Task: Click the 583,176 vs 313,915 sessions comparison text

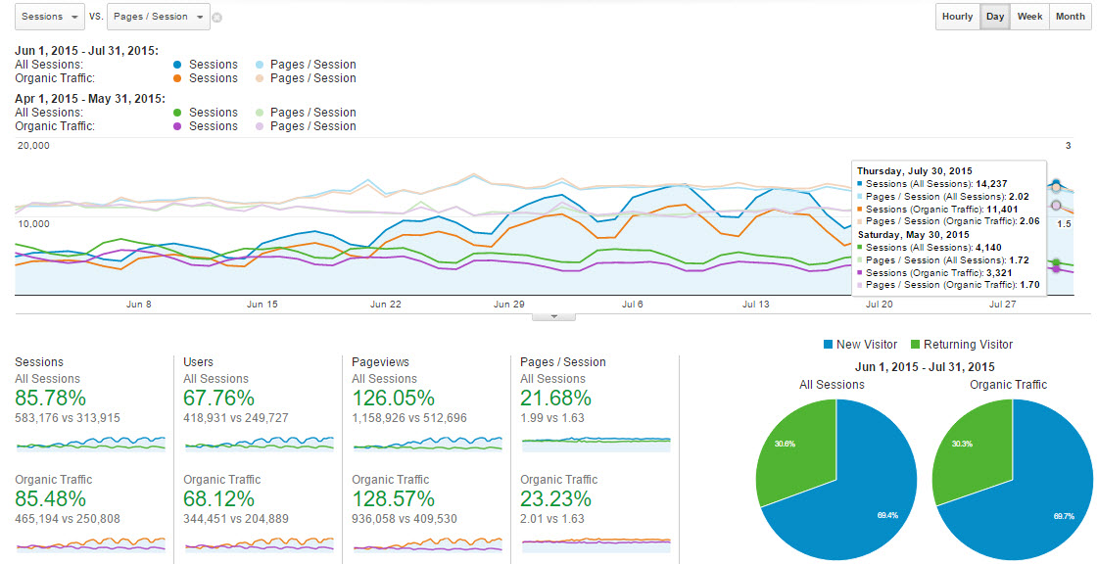Action: click(x=68, y=418)
